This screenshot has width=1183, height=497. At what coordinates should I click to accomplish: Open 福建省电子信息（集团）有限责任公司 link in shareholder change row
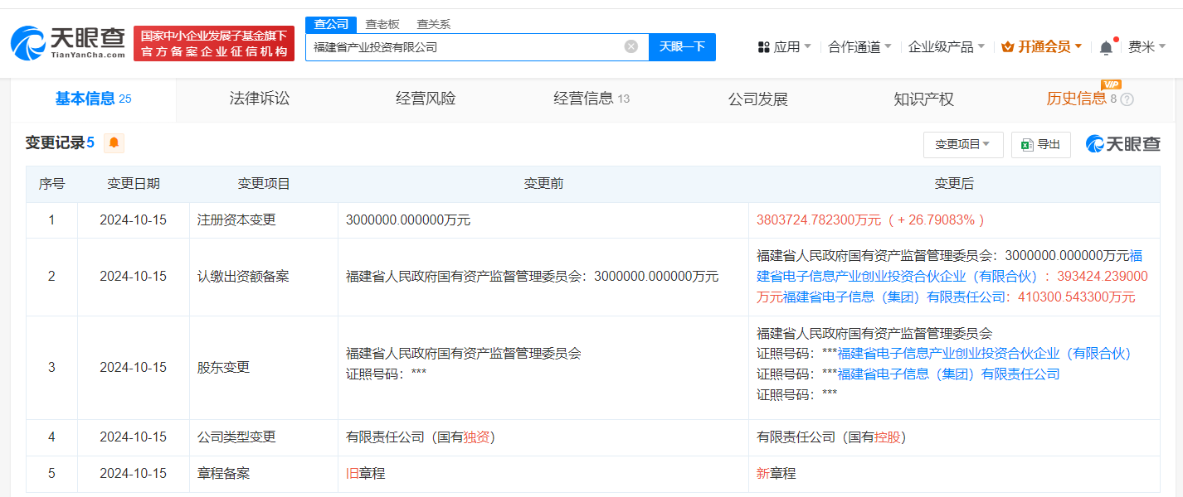(948, 374)
